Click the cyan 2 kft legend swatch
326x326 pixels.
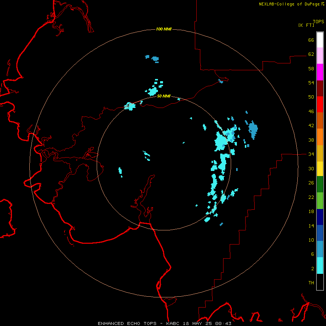320,266
